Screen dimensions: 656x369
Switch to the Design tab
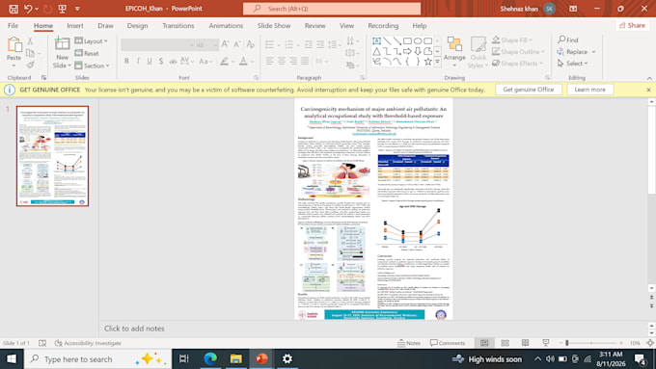137,25
